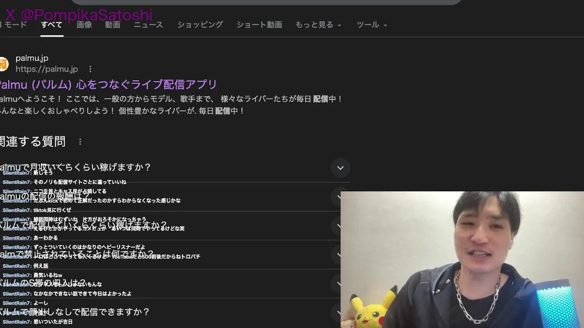
Task: Select the すべて search tab
Action: pyautogui.click(x=52, y=25)
